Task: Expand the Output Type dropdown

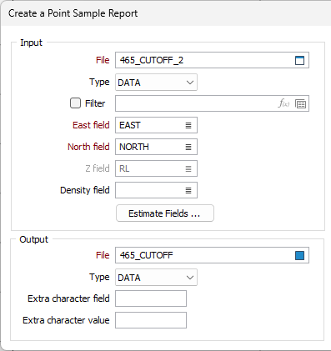Action: point(156,278)
